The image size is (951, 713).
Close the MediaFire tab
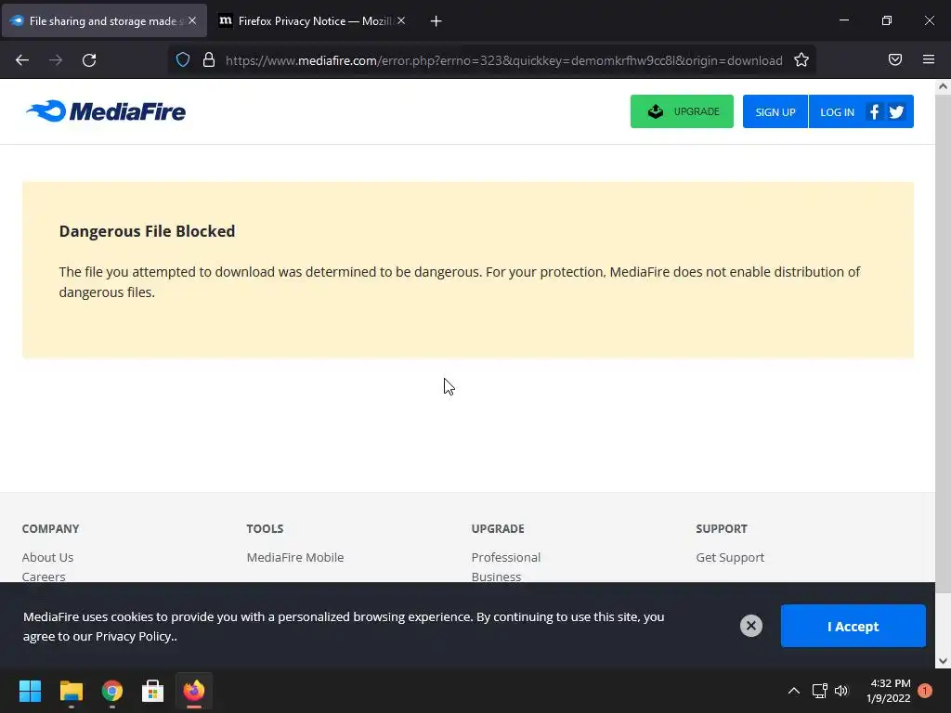[192, 20]
